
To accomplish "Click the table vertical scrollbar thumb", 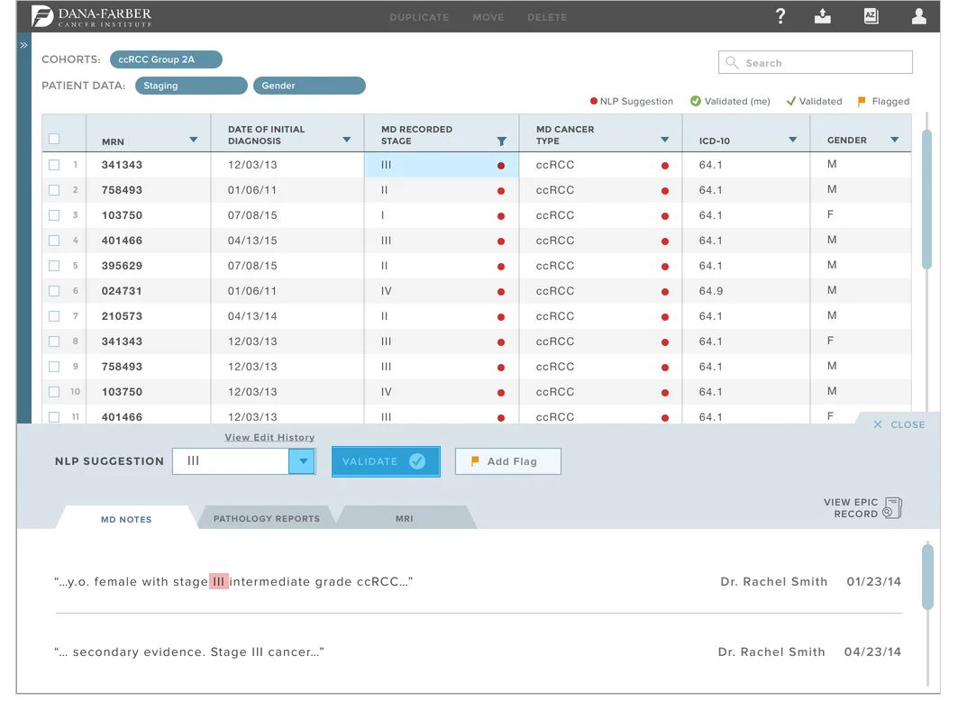I will 926,199.
